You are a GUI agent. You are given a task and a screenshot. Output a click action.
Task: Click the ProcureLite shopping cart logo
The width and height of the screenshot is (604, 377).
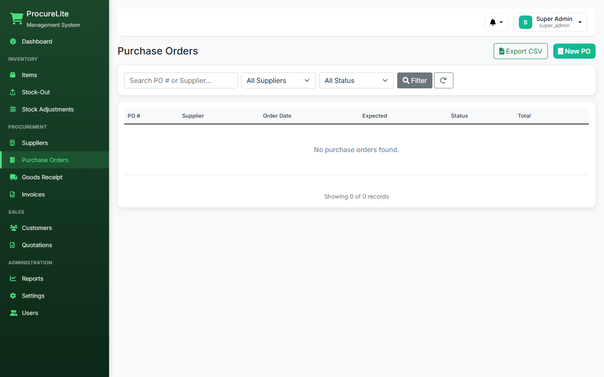click(x=17, y=19)
